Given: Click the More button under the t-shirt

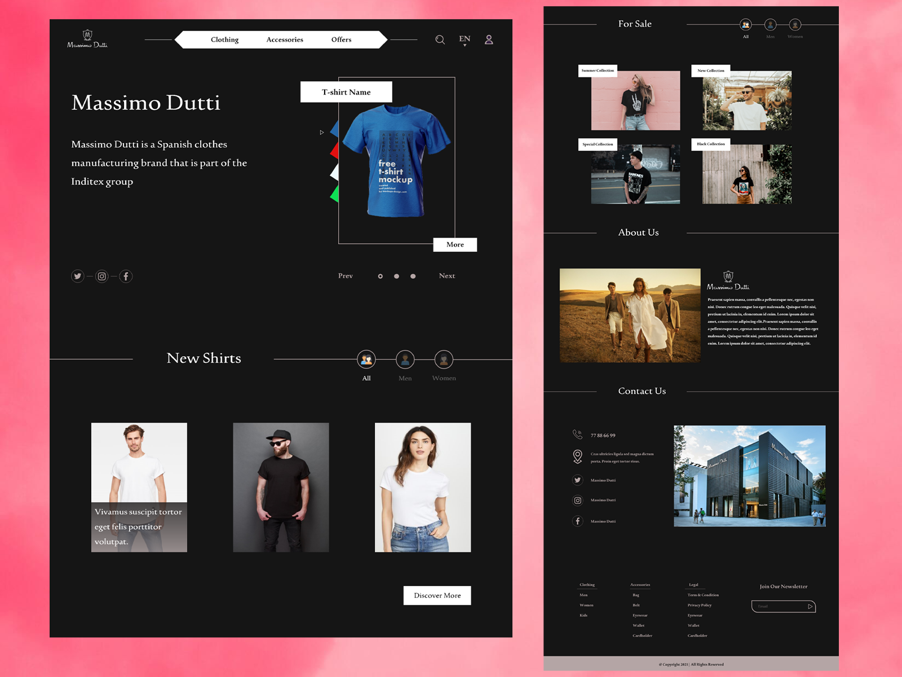Looking at the screenshot, I should click(x=455, y=244).
